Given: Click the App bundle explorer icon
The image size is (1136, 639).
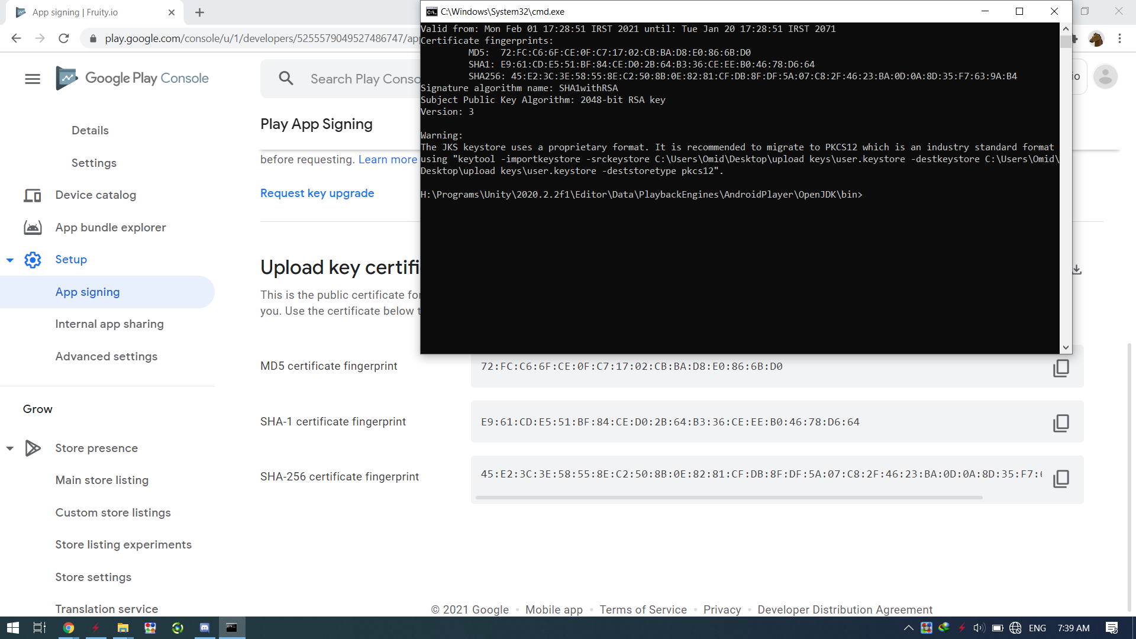Looking at the screenshot, I should tap(33, 228).
